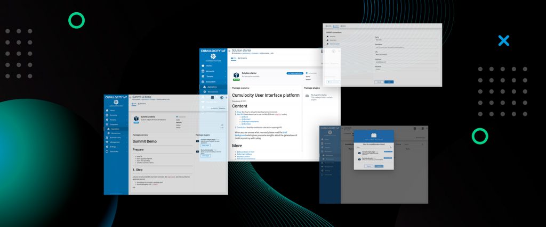The height and width of the screenshot is (227, 546).
Task: Click Business rules icon in Summit-ui-demo sidebar
Action: [x=107, y=138]
